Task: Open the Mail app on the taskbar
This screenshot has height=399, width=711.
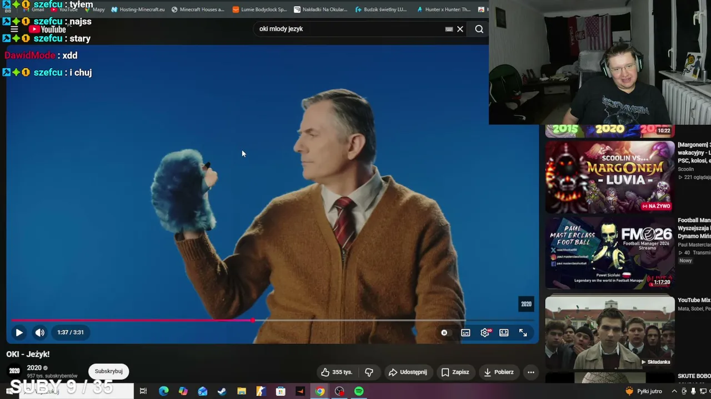Action: pyautogui.click(x=202, y=391)
